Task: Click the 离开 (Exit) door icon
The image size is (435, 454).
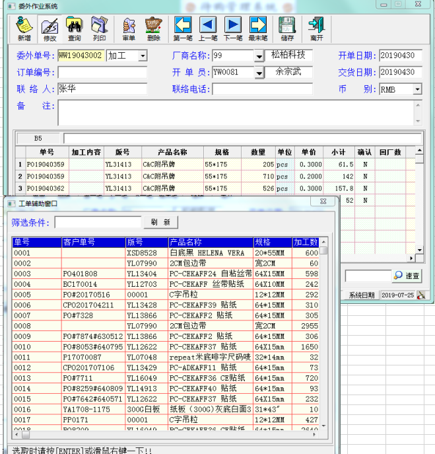Action: coord(316,29)
